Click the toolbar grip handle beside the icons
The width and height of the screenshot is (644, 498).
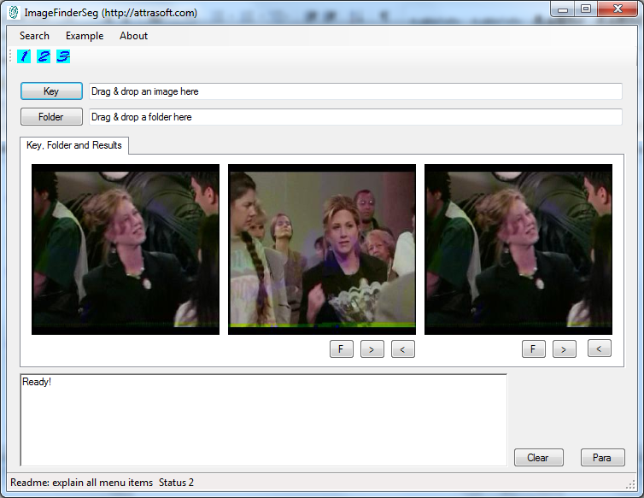click(x=10, y=56)
